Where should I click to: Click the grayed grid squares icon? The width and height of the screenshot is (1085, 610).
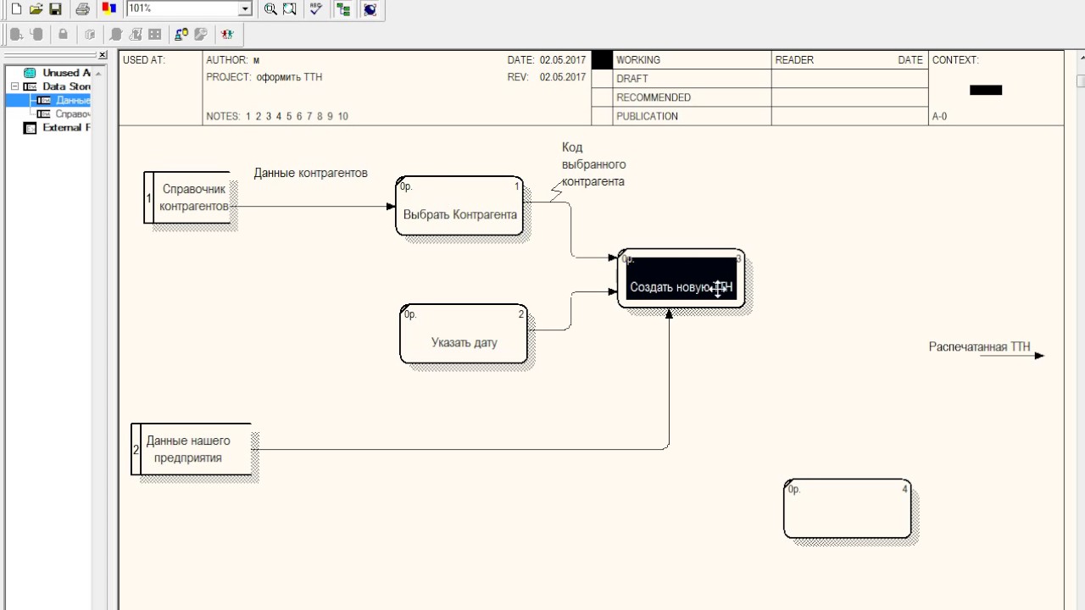click(x=154, y=34)
